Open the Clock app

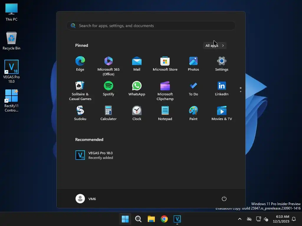(137, 113)
